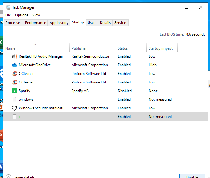Click the Task Manager title bar icon
210x178 pixels.
[x=8, y=7]
